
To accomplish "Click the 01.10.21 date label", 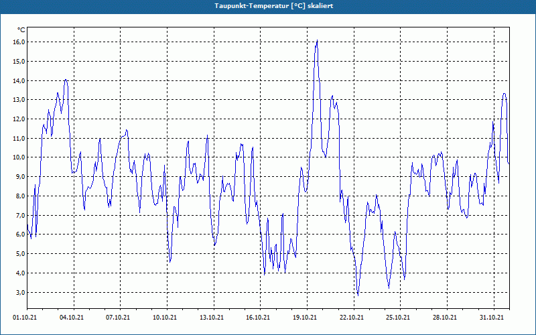I will 25,318.
